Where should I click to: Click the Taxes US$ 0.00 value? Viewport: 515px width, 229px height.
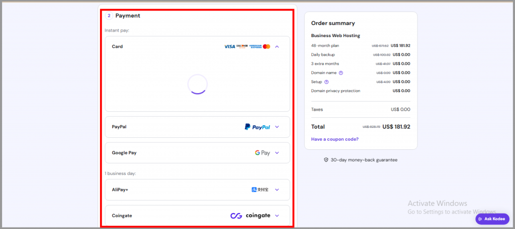[x=400, y=110]
